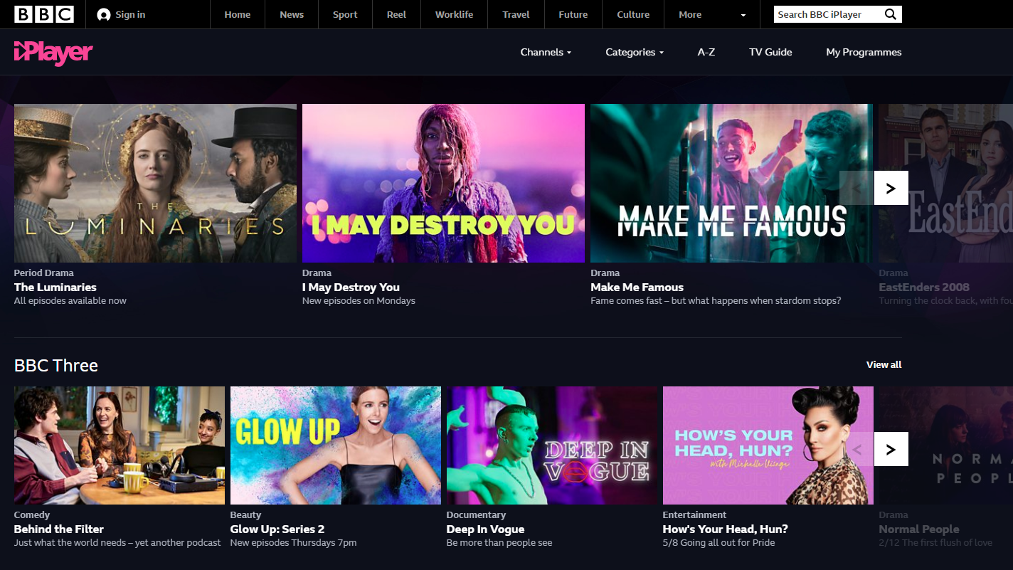The width and height of the screenshot is (1013, 570).
Task: Click the iPlayer logo
Action: click(53, 52)
